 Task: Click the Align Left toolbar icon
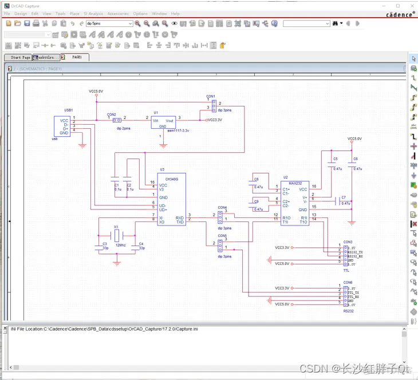click(149, 45)
